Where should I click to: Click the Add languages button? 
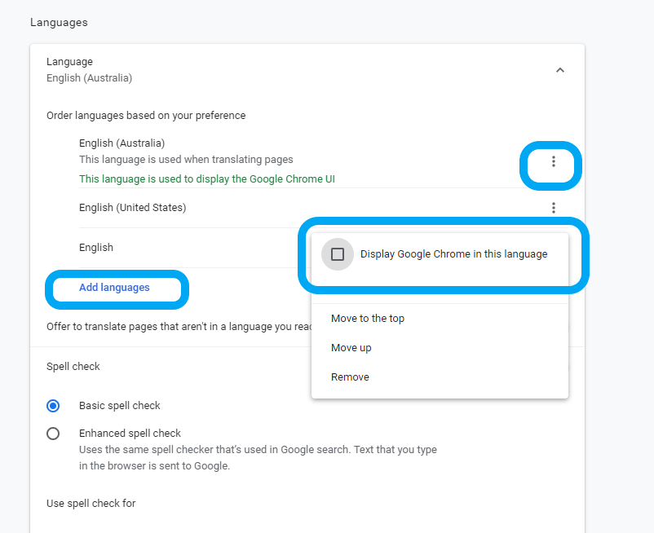tap(114, 288)
